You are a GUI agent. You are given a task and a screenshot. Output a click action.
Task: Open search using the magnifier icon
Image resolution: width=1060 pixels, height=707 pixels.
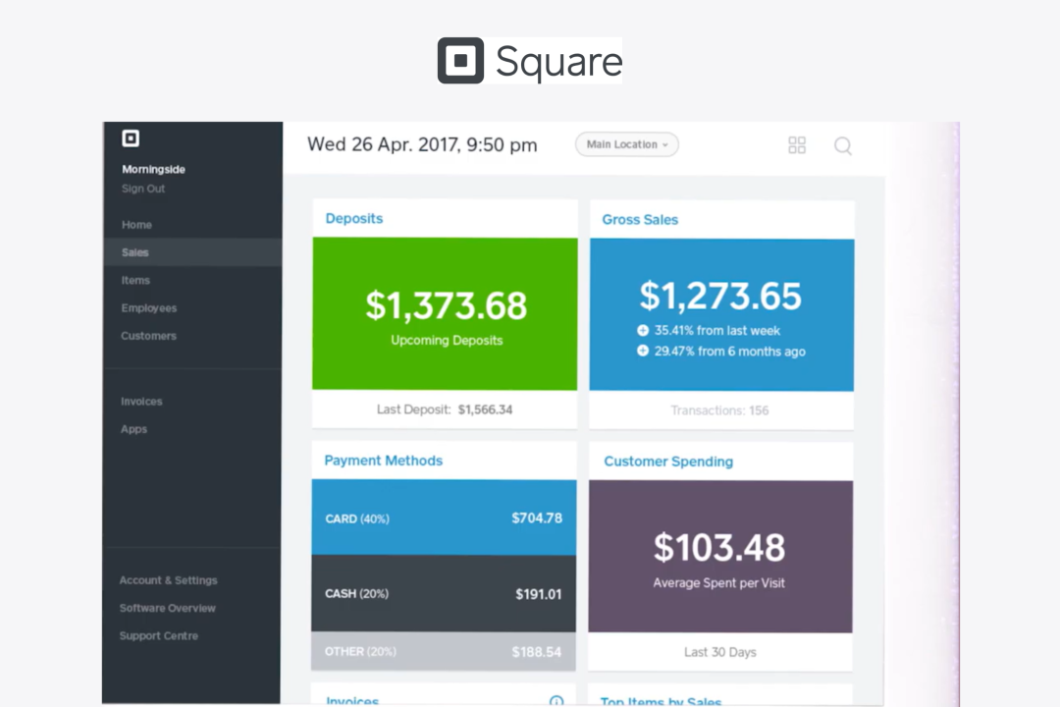842,145
